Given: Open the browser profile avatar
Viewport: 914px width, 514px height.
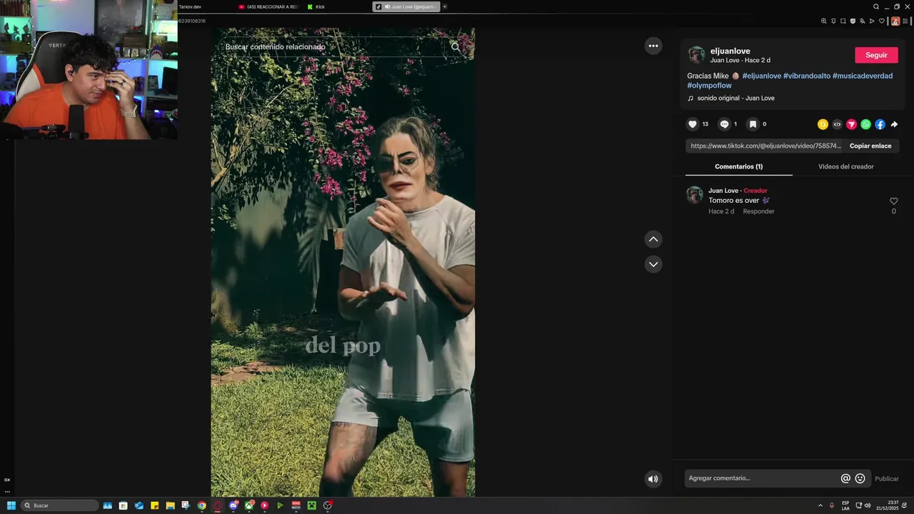Looking at the screenshot, I should coord(895,21).
